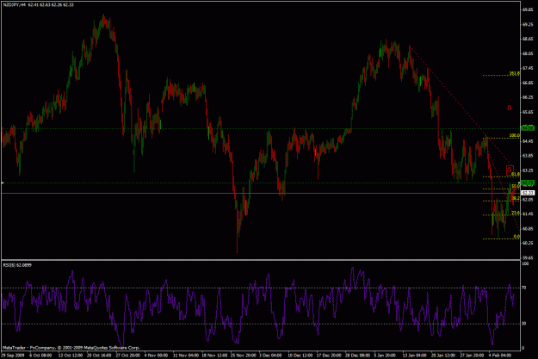Viewport: 538px width, 359px height.
Task: Click the 23.6 Fibonacci level label
Action: (x=516, y=213)
